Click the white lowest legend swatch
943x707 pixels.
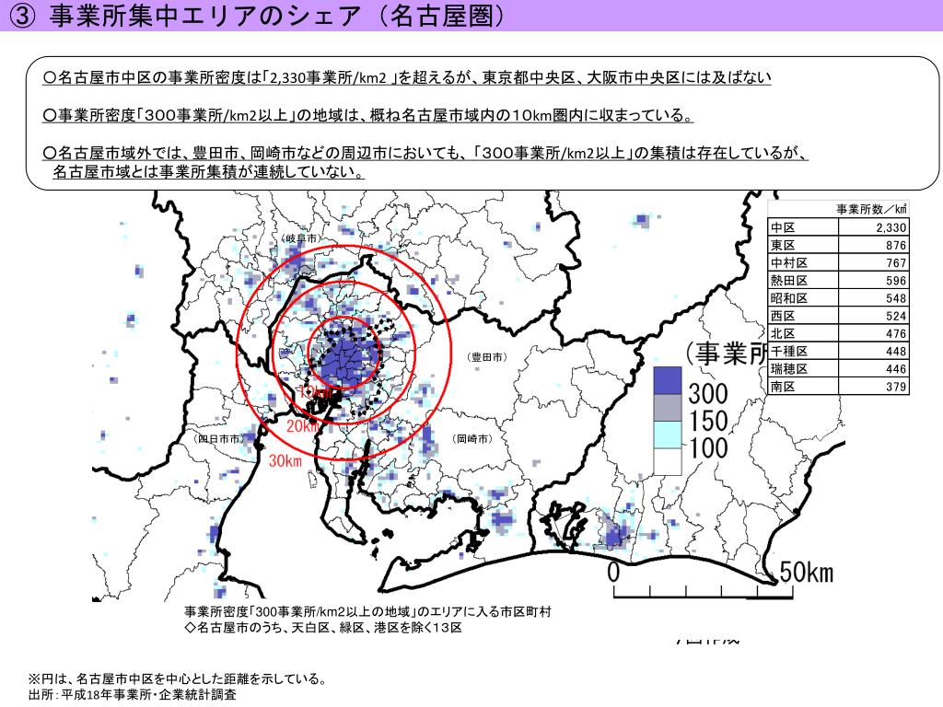(x=668, y=462)
